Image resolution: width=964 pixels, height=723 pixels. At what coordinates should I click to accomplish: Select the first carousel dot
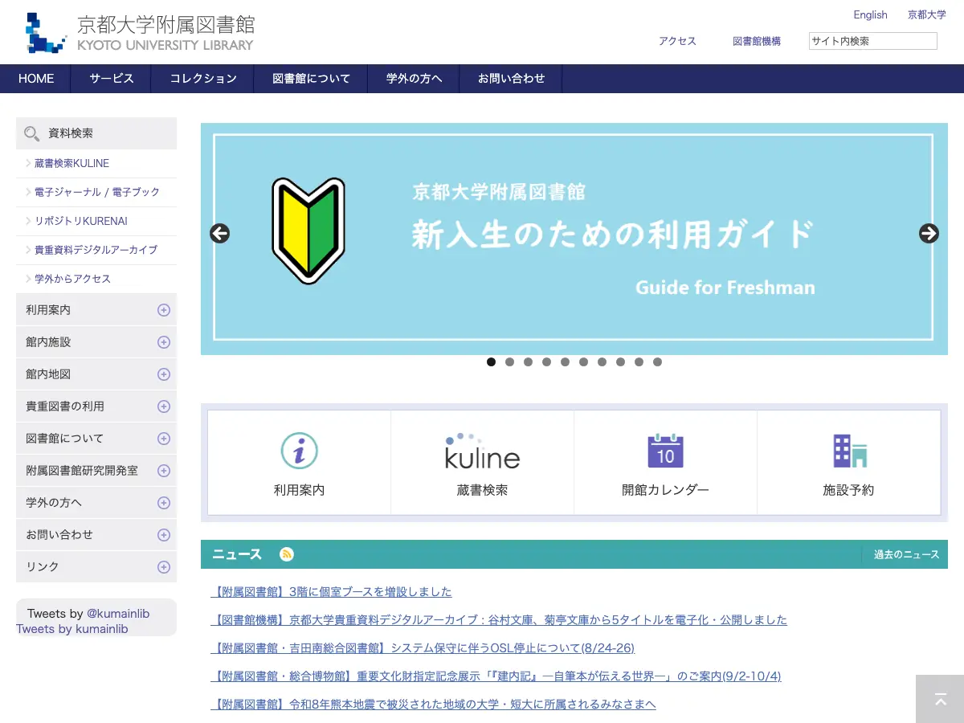click(491, 361)
